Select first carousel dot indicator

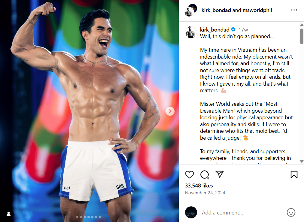tap(78, 217)
